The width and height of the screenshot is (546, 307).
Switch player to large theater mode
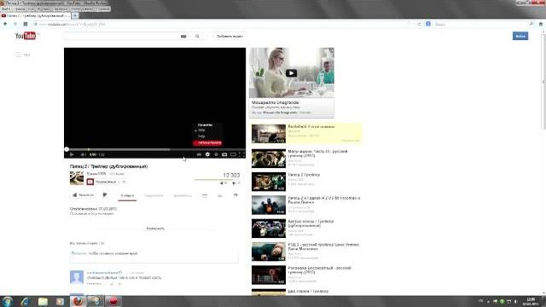[233, 154]
